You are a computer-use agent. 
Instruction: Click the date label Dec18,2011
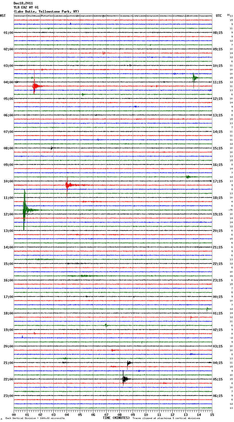coord(23,3)
